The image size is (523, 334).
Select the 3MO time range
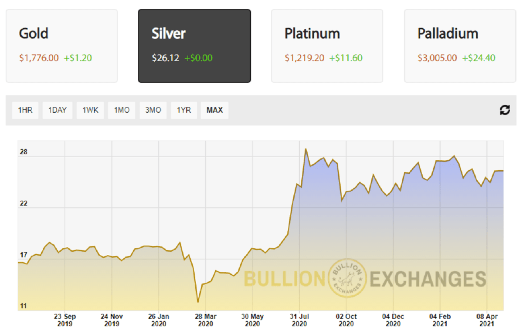click(x=153, y=110)
